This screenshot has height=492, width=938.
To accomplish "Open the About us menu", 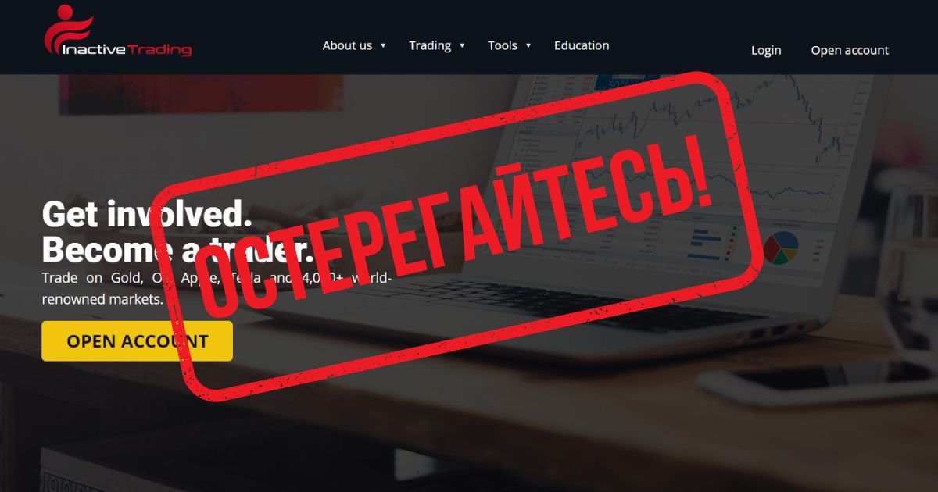I will pos(347,45).
